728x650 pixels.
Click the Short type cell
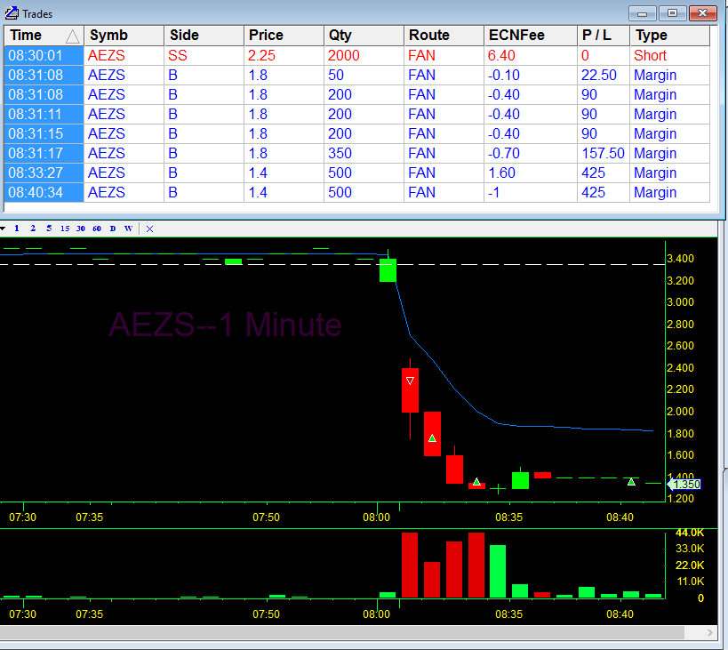[669, 55]
